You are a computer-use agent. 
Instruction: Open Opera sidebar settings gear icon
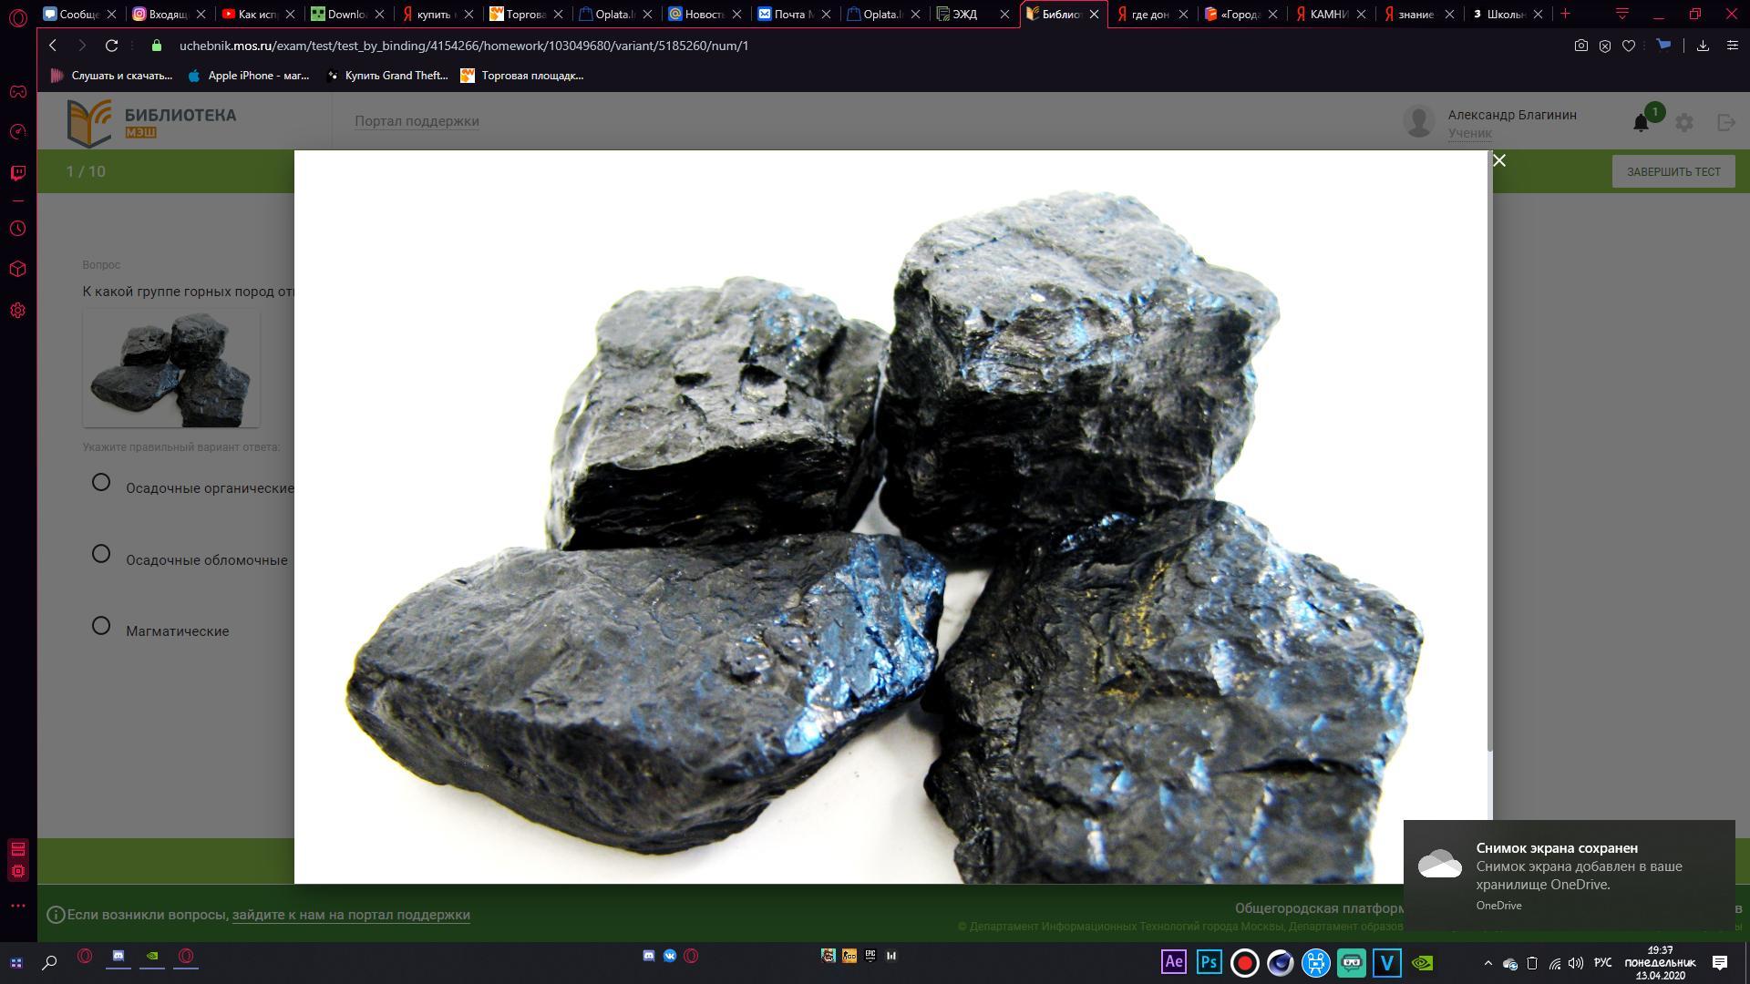point(17,311)
